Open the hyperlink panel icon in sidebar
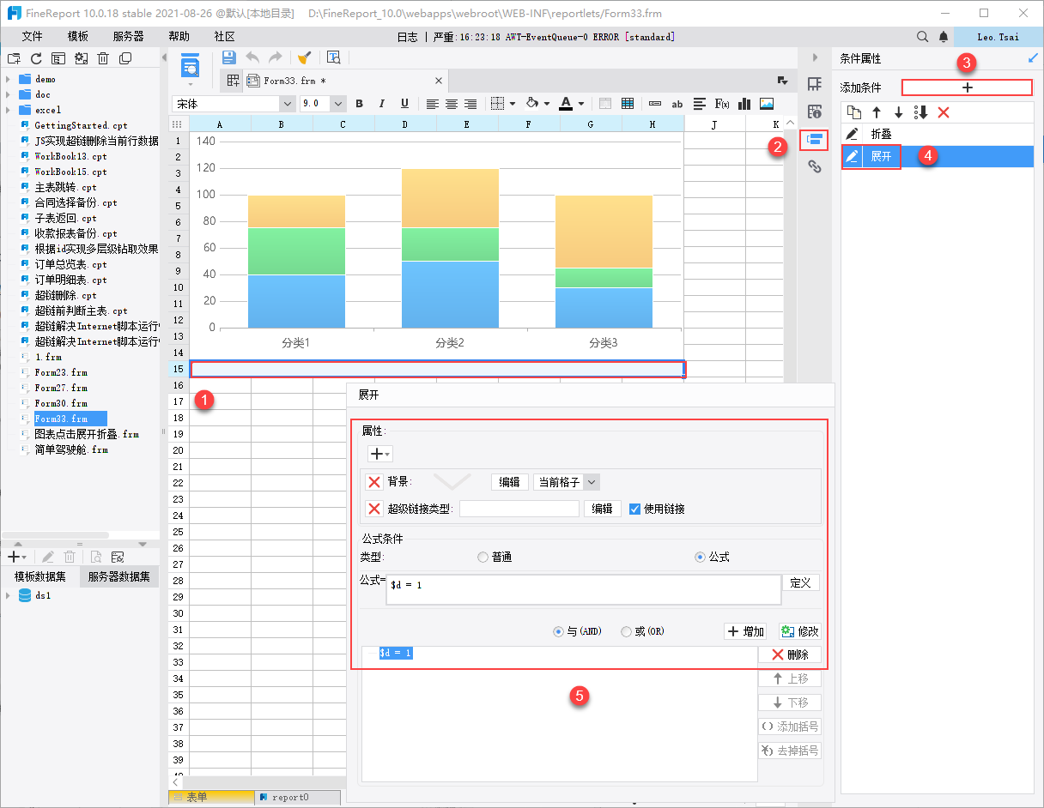This screenshot has width=1044, height=808. click(x=814, y=167)
